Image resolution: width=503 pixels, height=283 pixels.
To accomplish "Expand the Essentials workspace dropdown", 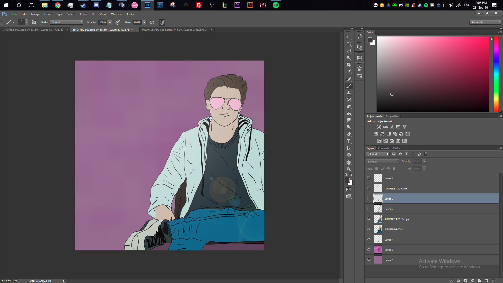I will (485, 23).
